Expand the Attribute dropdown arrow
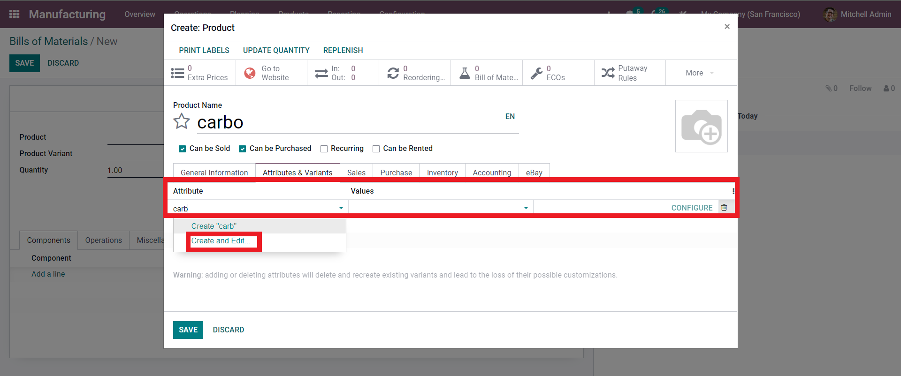This screenshot has height=376, width=901. coord(341,208)
